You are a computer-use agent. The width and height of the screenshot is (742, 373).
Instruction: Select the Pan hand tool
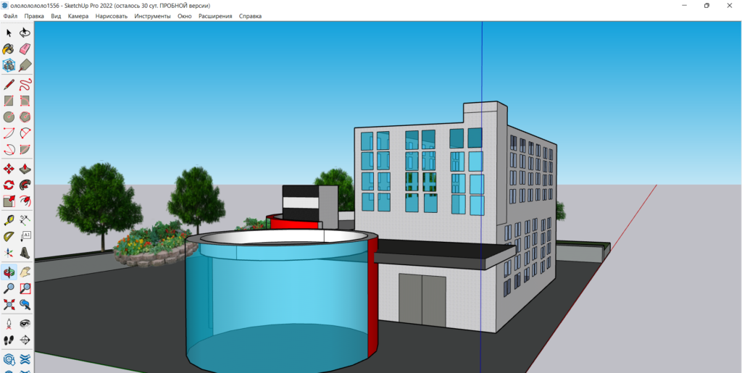[25, 272]
